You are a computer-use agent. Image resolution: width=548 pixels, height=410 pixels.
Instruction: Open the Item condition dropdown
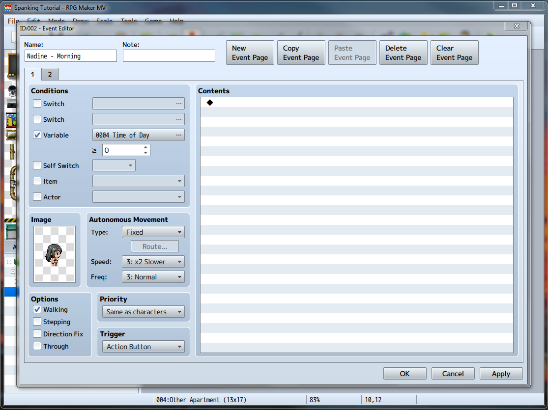coord(139,181)
